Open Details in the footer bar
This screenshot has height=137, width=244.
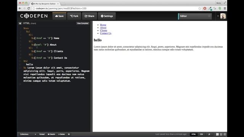51,134
